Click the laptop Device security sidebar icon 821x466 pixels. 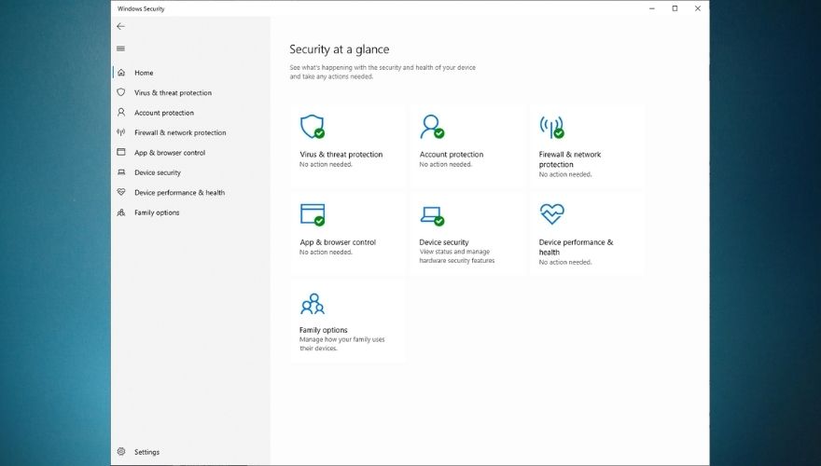pos(121,172)
